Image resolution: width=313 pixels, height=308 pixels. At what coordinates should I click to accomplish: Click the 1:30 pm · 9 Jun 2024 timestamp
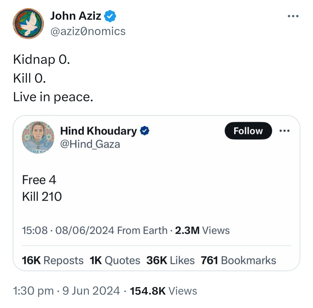[x=66, y=291]
